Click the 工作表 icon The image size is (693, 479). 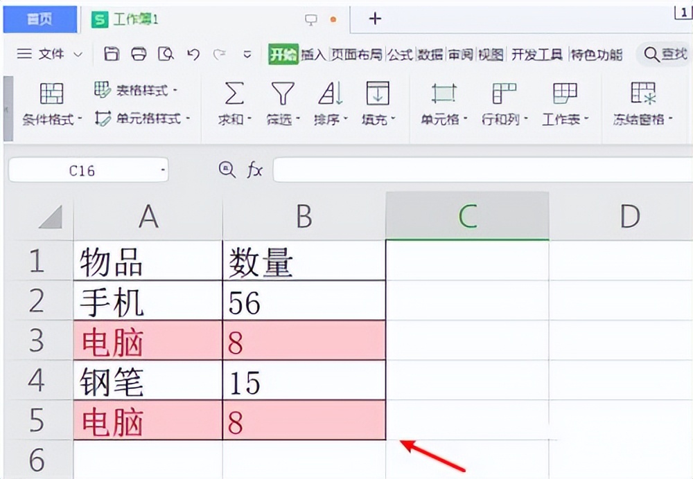tap(565, 93)
